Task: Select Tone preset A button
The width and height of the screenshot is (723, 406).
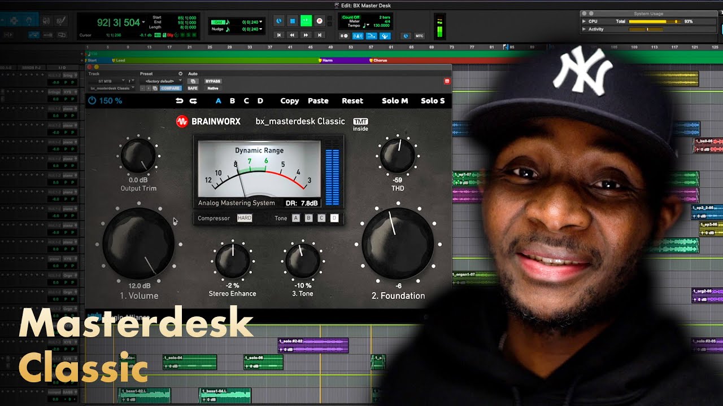Action: [296, 218]
